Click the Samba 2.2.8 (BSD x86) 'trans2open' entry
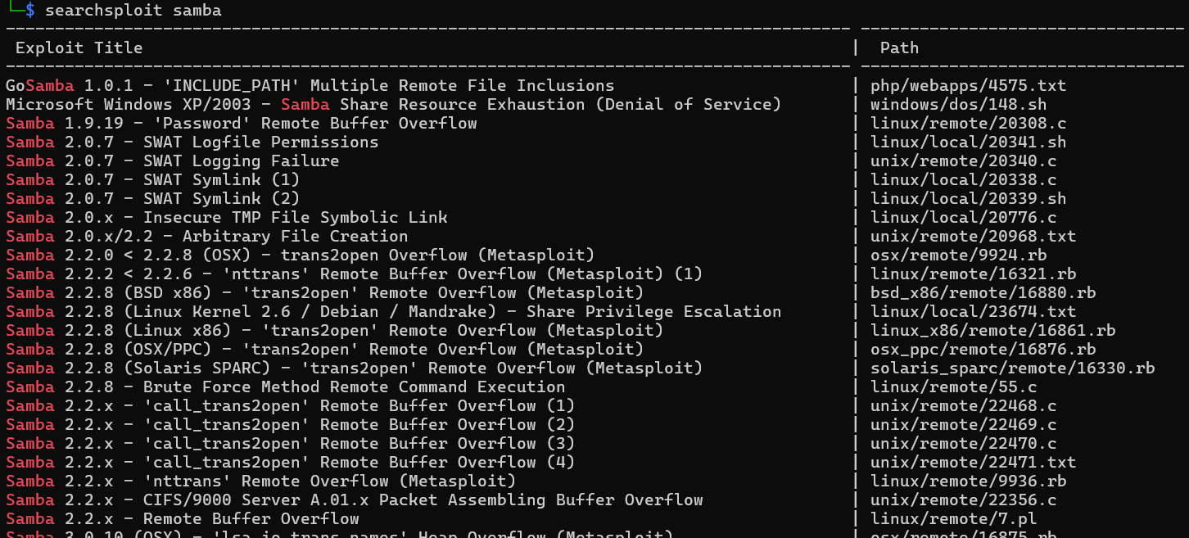 [324, 293]
